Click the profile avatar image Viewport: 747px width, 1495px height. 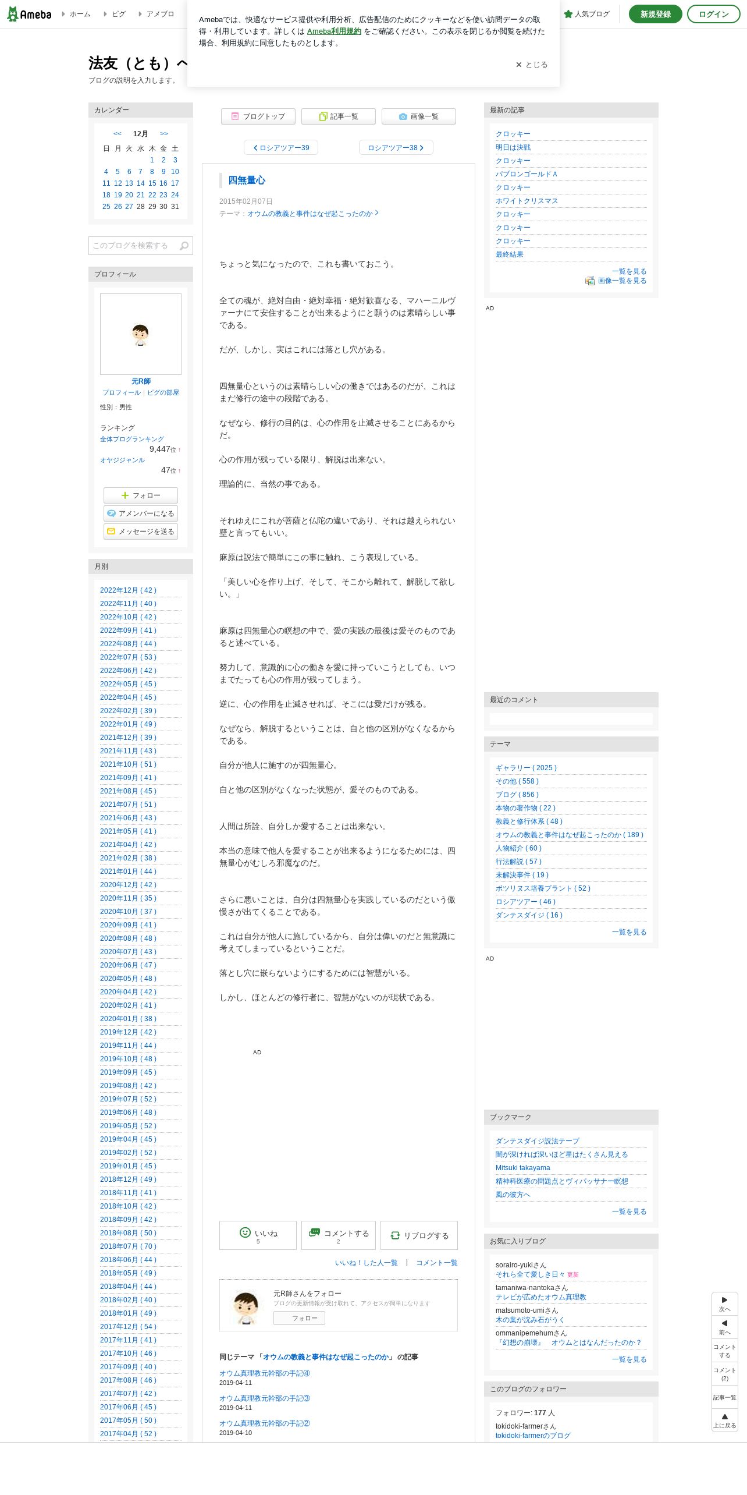pyautogui.click(x=141, y=334)
